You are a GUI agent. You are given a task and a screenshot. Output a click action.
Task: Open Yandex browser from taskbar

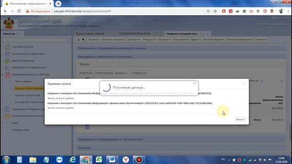pyautogui.click(x=126, y=160)
